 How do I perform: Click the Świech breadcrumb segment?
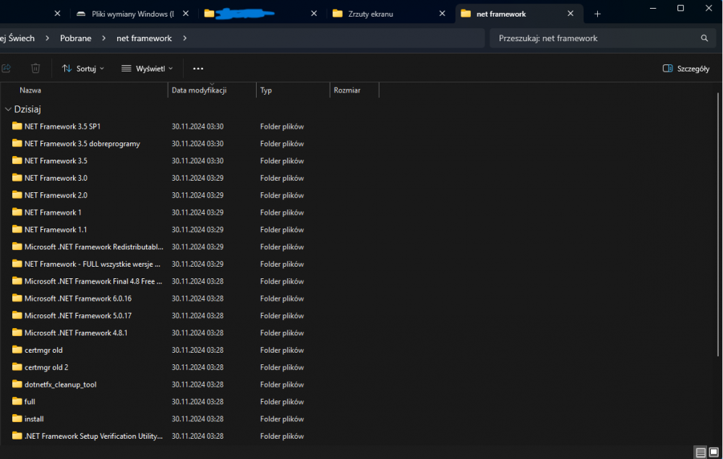[17, 38]
